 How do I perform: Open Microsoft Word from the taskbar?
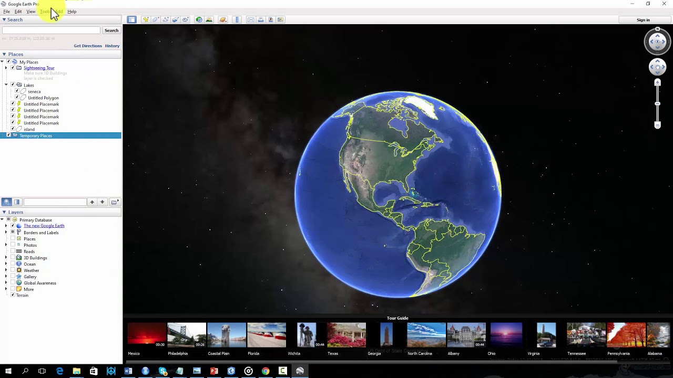point(128,371)
